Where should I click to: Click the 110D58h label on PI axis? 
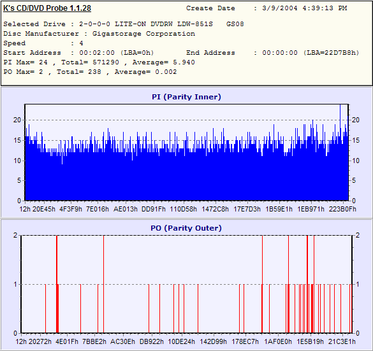pos(183,209)
